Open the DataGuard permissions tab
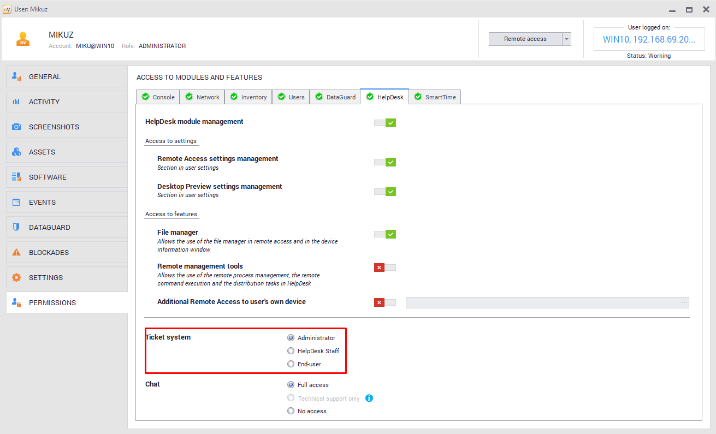The height and width of the screenshot is (434, 716). click(x=335, y=97)
